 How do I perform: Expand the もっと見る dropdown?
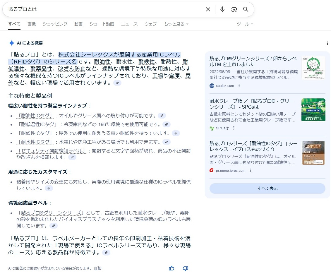[176, 24]
